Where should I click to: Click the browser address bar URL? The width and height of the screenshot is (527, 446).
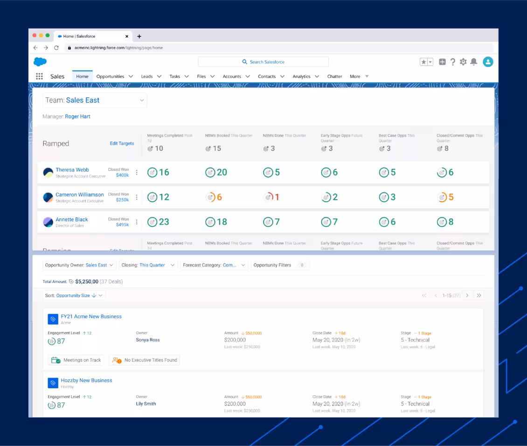(x=118, y=47)
